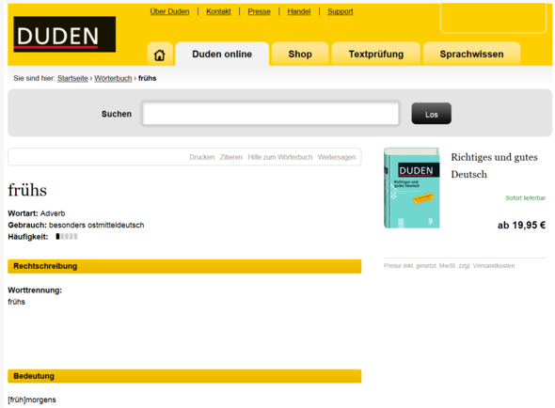Viewport: 555px width, 408px height.
Task: Click the home icon tab
Action: pyautogui.click(x=160, y=55)
